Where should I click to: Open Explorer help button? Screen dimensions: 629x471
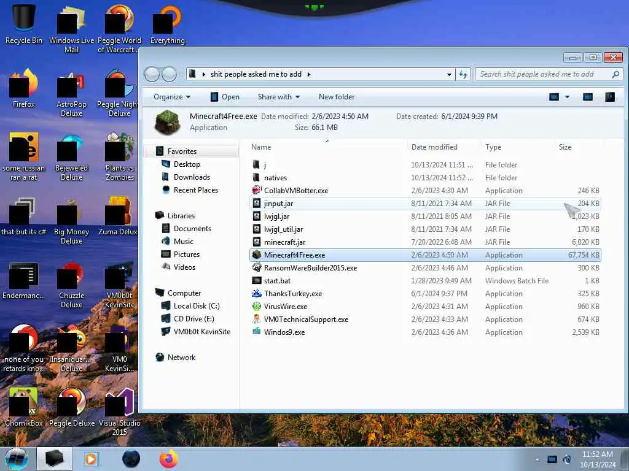coord(610,97)
